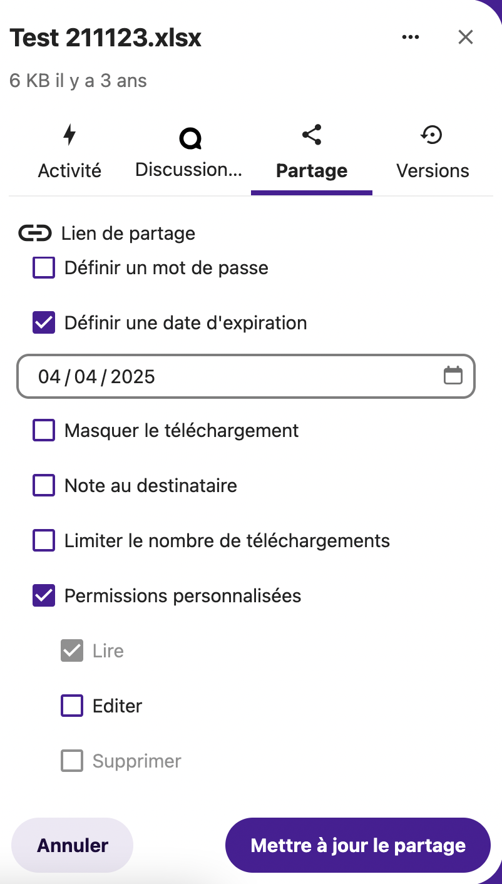Enable Définir un mot de passe
The width and height of the screenshot is (502, 884).
coord(44,269)
